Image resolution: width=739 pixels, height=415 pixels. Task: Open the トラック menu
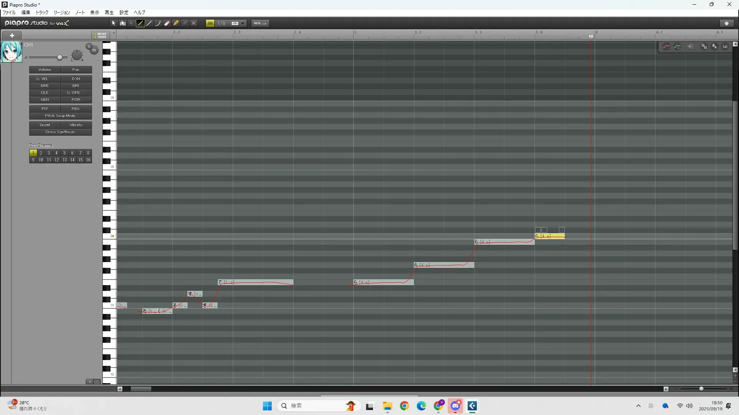[42, 13]
